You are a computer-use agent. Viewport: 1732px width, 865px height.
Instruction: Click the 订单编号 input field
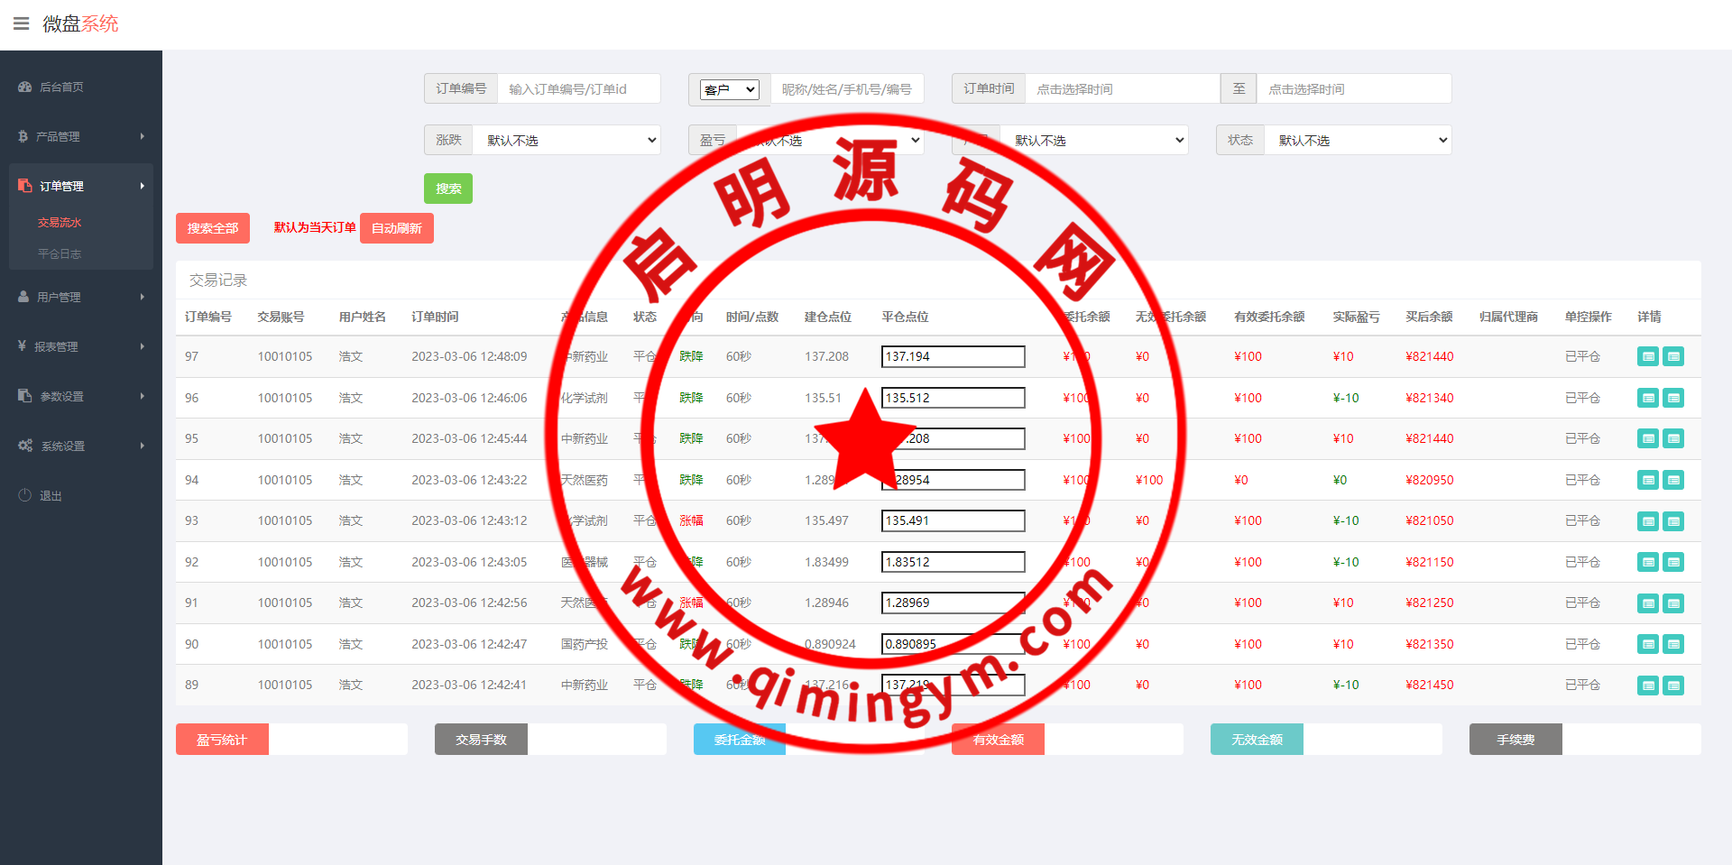[578, 89]
